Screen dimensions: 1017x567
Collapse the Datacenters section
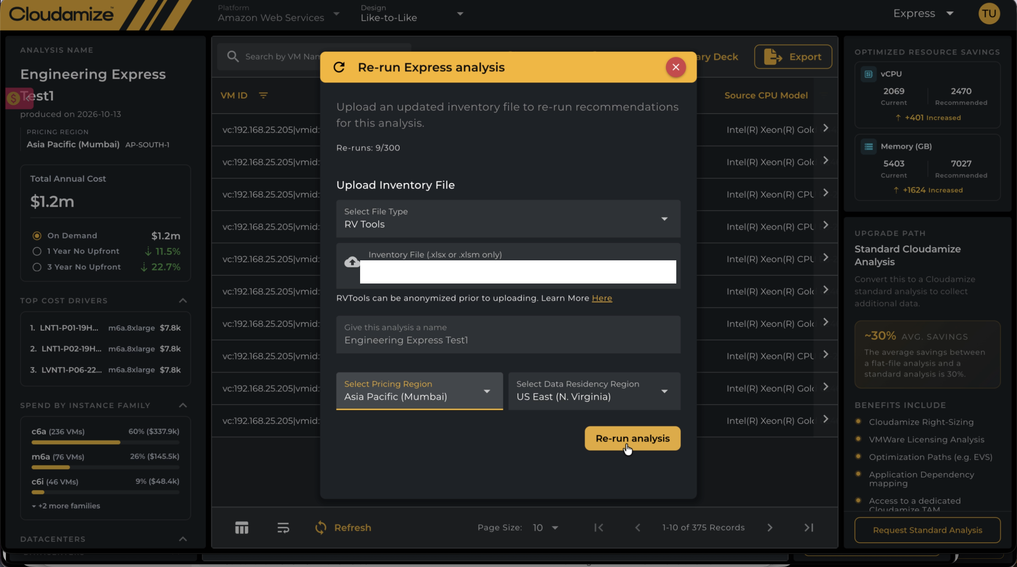pos(183,539)
